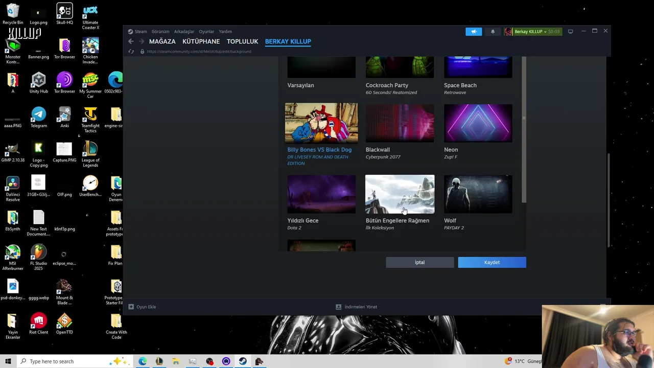Select the My Summer Car shortcut
The width and height of the screenshot is (654, 368).
click(90, 85)
